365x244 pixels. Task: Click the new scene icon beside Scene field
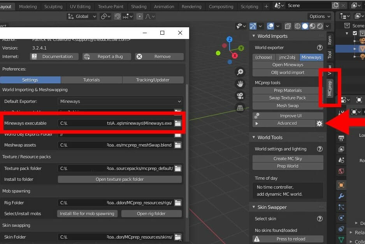point(335,5)
